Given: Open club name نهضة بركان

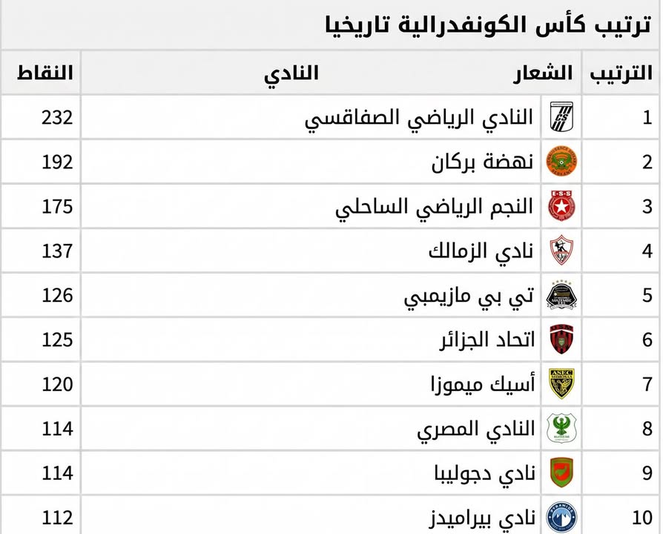Looking at the screenshot, I should pos(483,162).
